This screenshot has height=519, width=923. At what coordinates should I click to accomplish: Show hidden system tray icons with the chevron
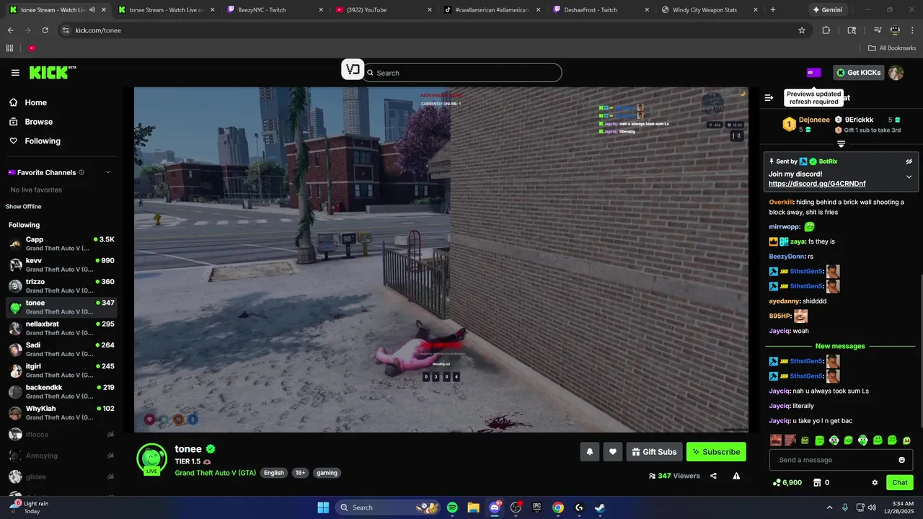tap(829, 507)
